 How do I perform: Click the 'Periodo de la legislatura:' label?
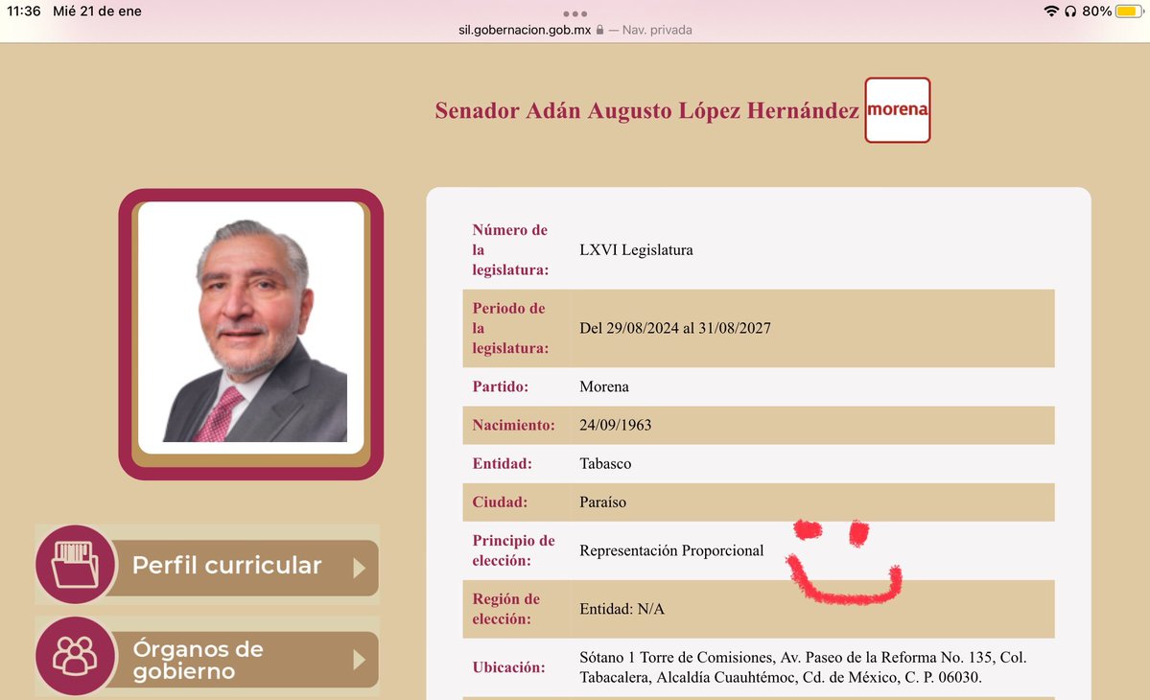(x=509, y=328)
